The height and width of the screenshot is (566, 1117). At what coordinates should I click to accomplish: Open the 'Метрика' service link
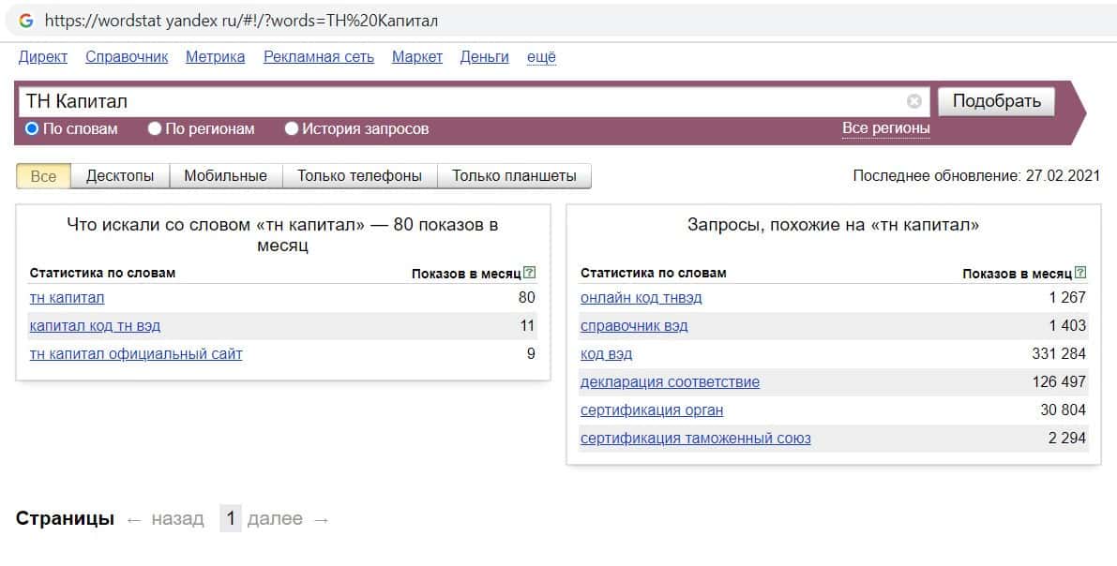[215, 57]
